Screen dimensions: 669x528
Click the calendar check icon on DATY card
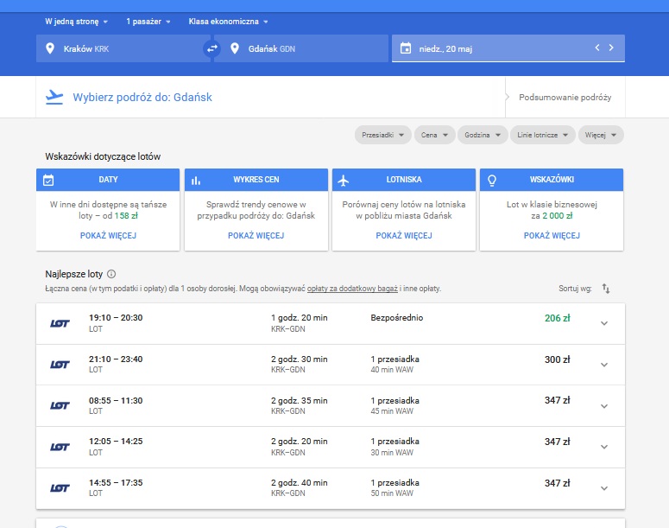(48, 181)
